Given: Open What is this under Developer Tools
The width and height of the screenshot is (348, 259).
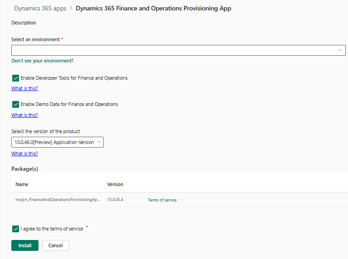Looking at the screenshot, I should click(24, 88).
